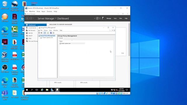Open the View menu in Group Policy Management

pos(51,30)
